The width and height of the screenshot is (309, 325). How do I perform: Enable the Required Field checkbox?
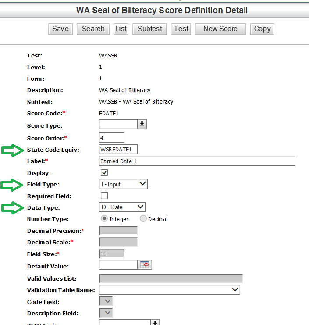(104, 196)
